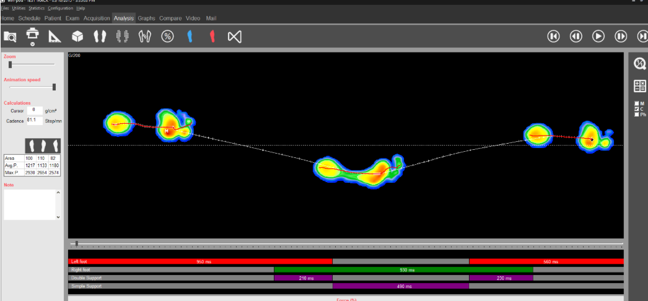The height and width of the screenshot is (301, 648).
Task: Click the Animation speed slider handle
Action: (x=54, y=87)
